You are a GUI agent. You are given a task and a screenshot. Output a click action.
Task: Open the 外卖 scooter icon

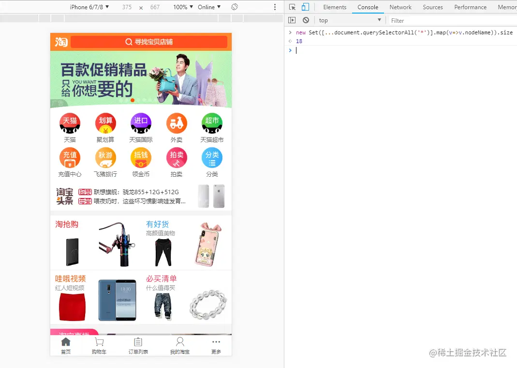pyautogui.click(x=177, y=123)
